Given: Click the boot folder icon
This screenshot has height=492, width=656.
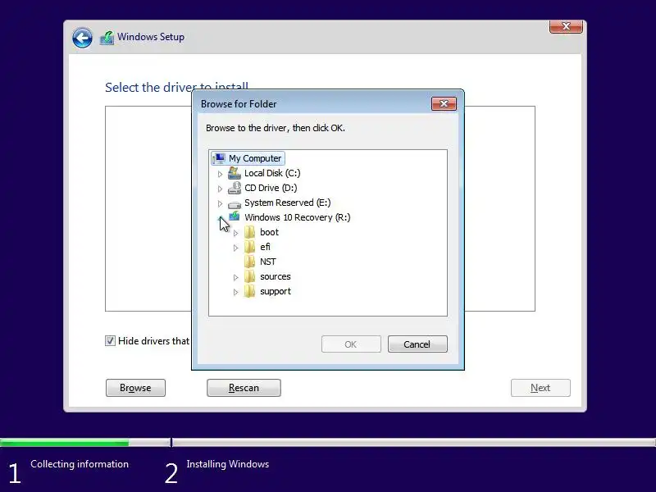Looking at the screenshot, I should (250, 232).
